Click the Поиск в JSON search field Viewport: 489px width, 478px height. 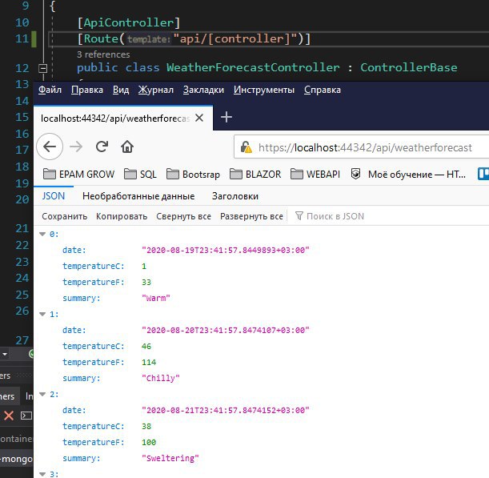[x=335, y=216]
